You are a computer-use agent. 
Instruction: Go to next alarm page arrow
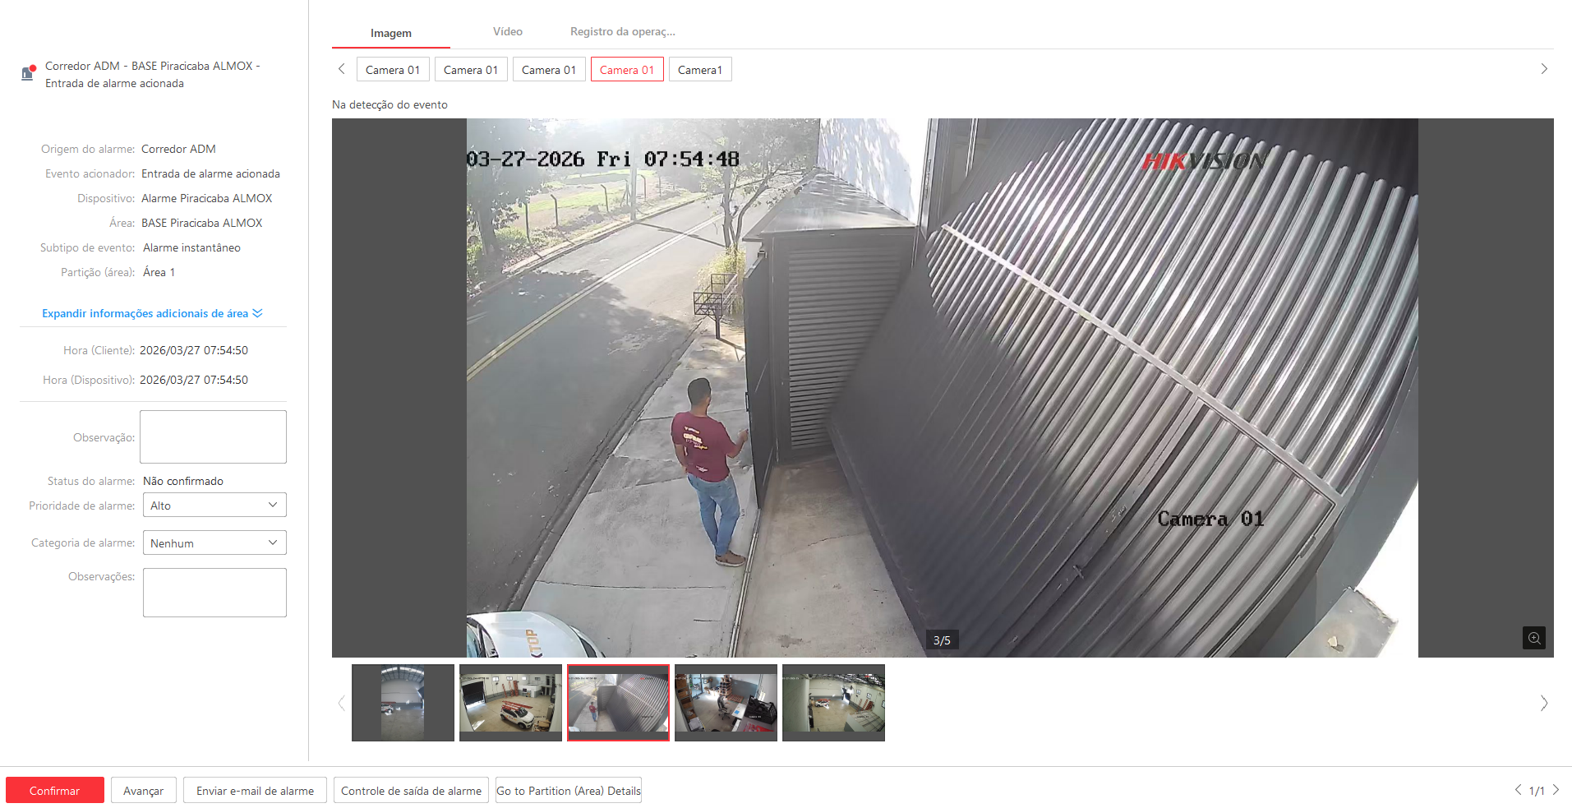(1556, 790)
